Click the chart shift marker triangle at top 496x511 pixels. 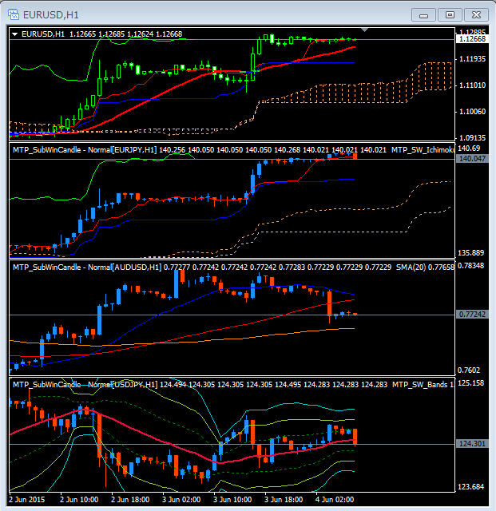click(364, 30)
